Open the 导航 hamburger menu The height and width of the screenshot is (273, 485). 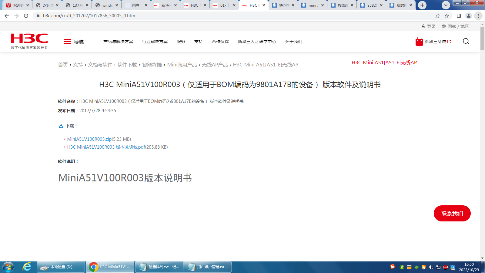coord(74,42)
